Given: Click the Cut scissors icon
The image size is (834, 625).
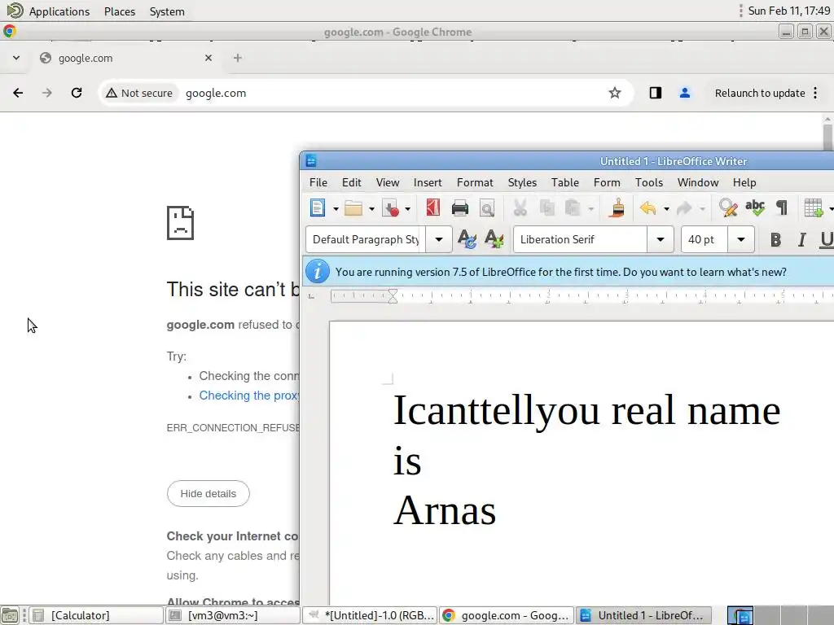Looking at the screenshot, I should (520, 208).
